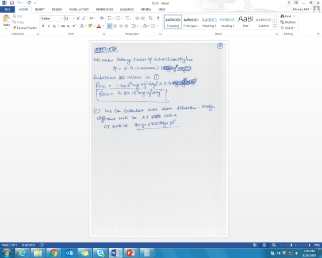Switch to the INSERT tab
322x258 pixels.
pos(40,9)
